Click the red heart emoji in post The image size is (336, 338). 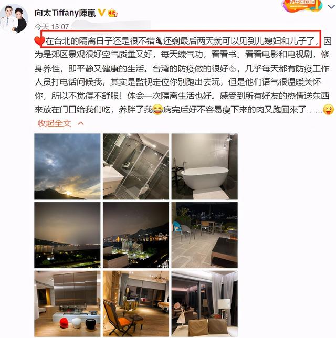(x=39, y=41)
